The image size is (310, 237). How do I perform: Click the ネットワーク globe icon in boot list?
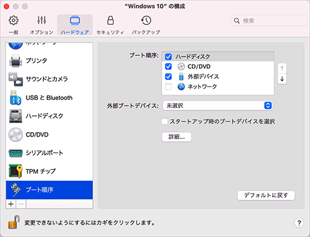coord(181,87)
